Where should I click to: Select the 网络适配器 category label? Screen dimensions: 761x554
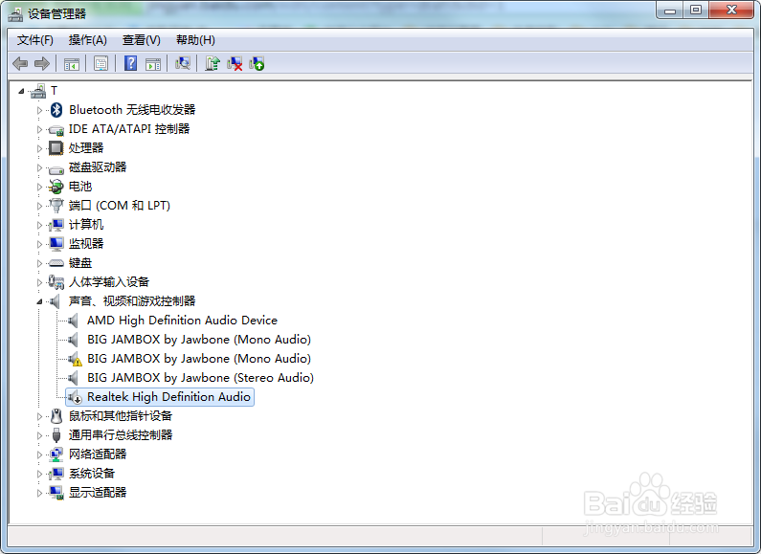pyautogui.click(x=98, y=454)
